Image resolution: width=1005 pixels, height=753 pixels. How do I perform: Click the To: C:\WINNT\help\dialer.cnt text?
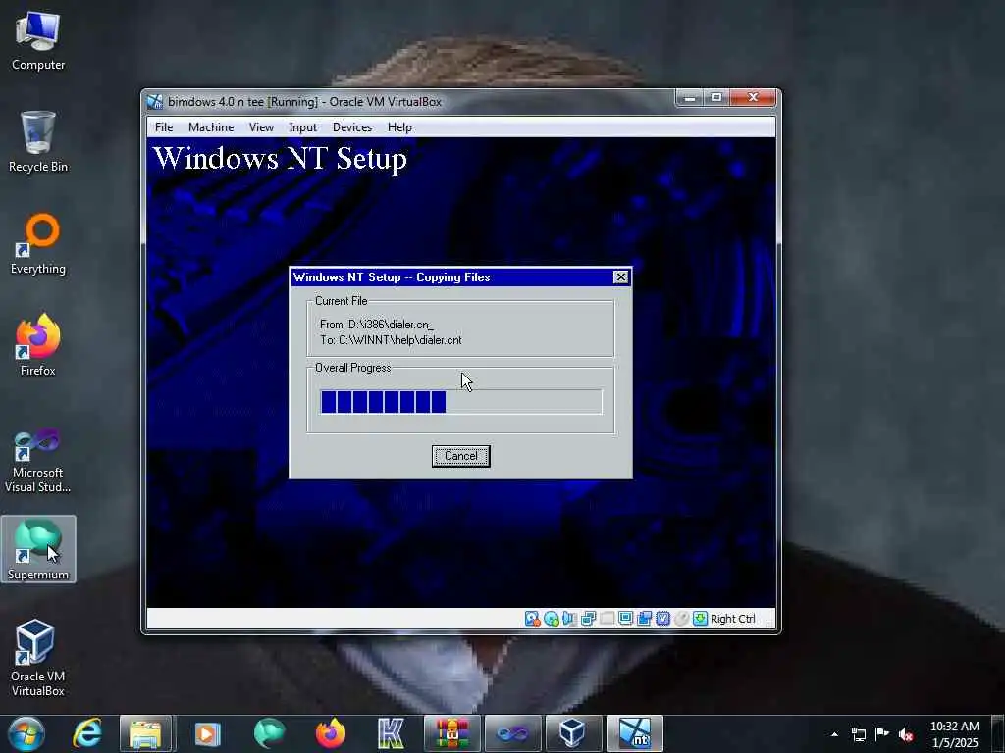pos(391,340)
